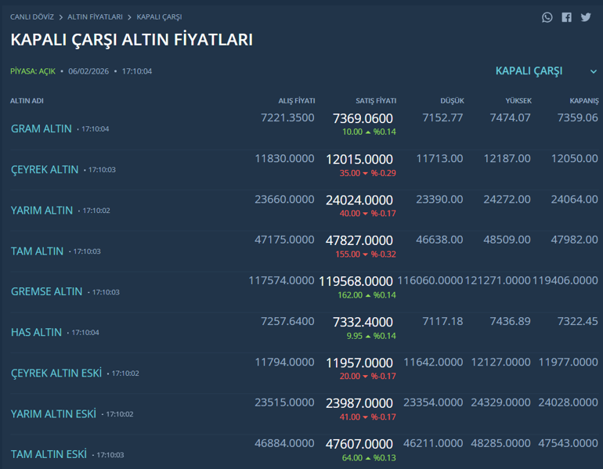
Task: Select Kapalı Çarşı breadcrumb item
Action: click(159, 16)
